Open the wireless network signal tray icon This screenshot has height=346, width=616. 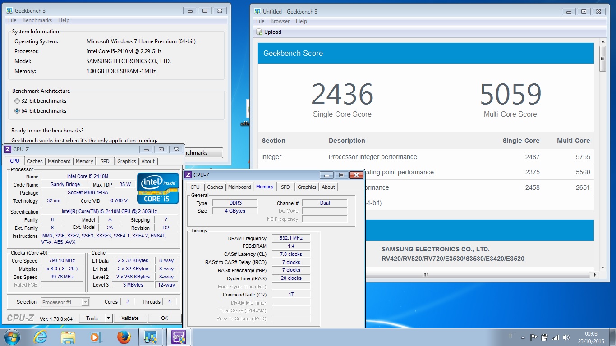tap(556, 337)
